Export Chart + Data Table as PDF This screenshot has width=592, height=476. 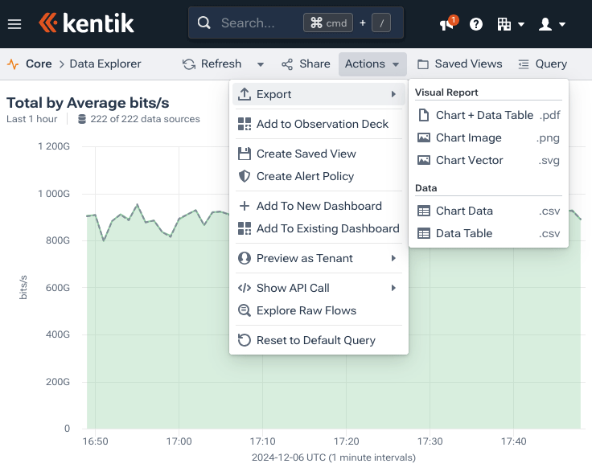click(484, 115)
